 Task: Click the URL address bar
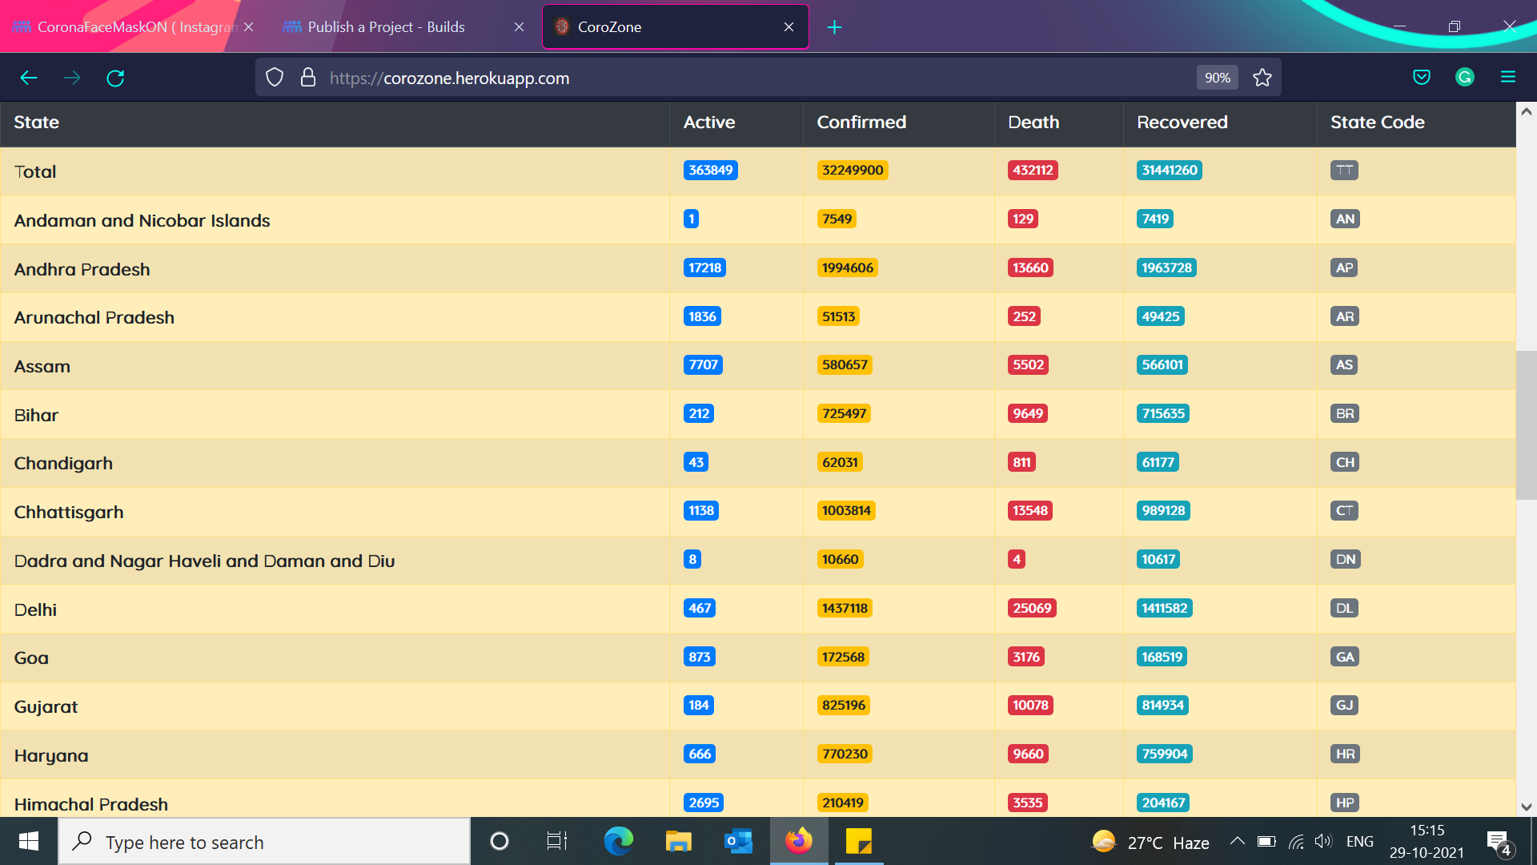click(760, 78)
